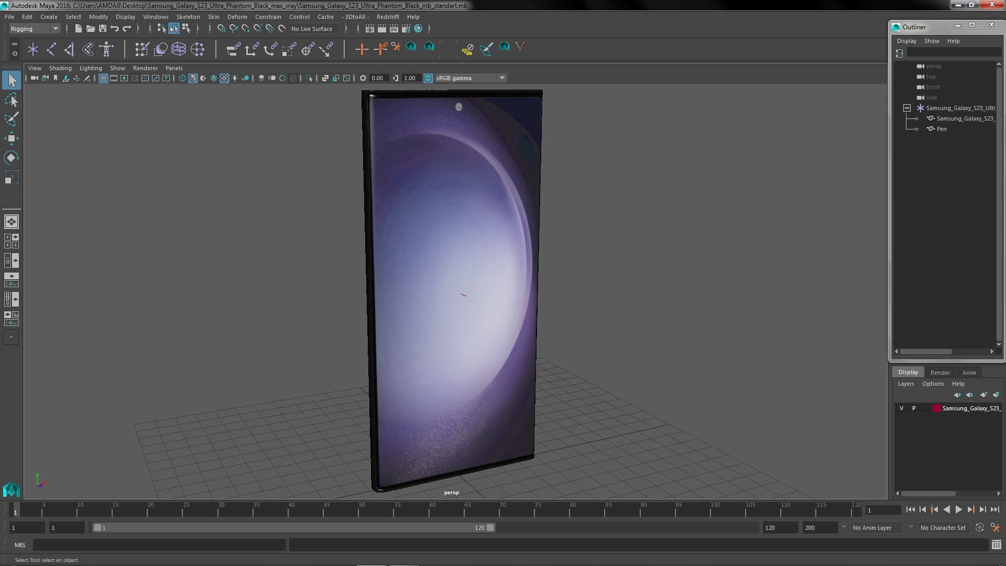Play animation forwards
1006x566 pixels.
[958, 509]
